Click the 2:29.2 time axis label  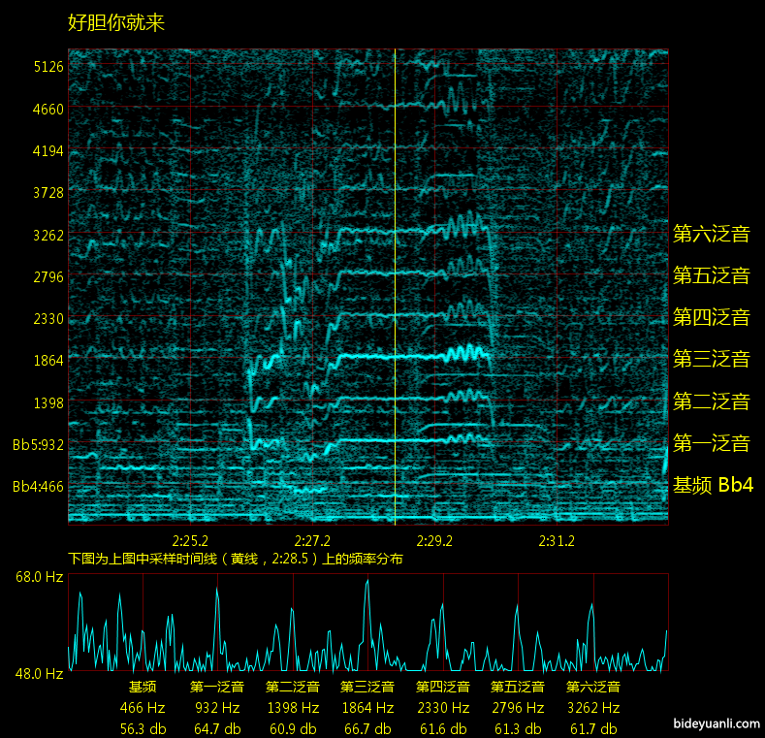click(x=435, y=540)
